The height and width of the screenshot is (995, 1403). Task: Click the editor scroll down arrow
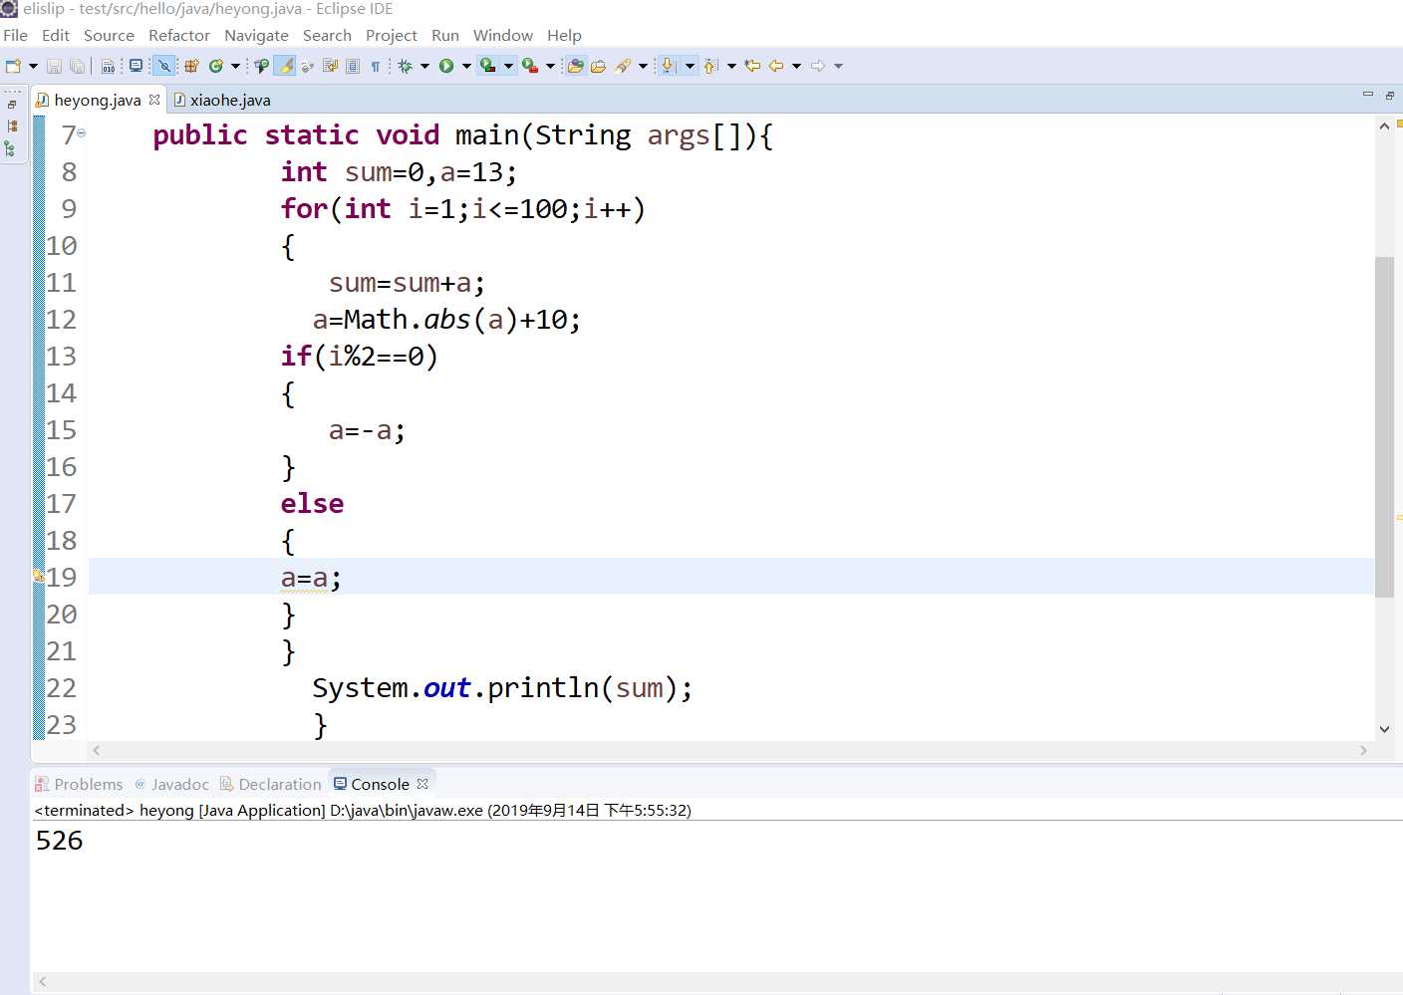[1384, 729]
